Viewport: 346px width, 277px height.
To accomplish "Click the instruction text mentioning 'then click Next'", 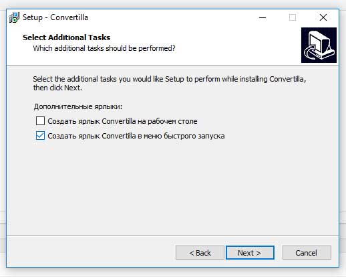I will [x=170, y=83].
